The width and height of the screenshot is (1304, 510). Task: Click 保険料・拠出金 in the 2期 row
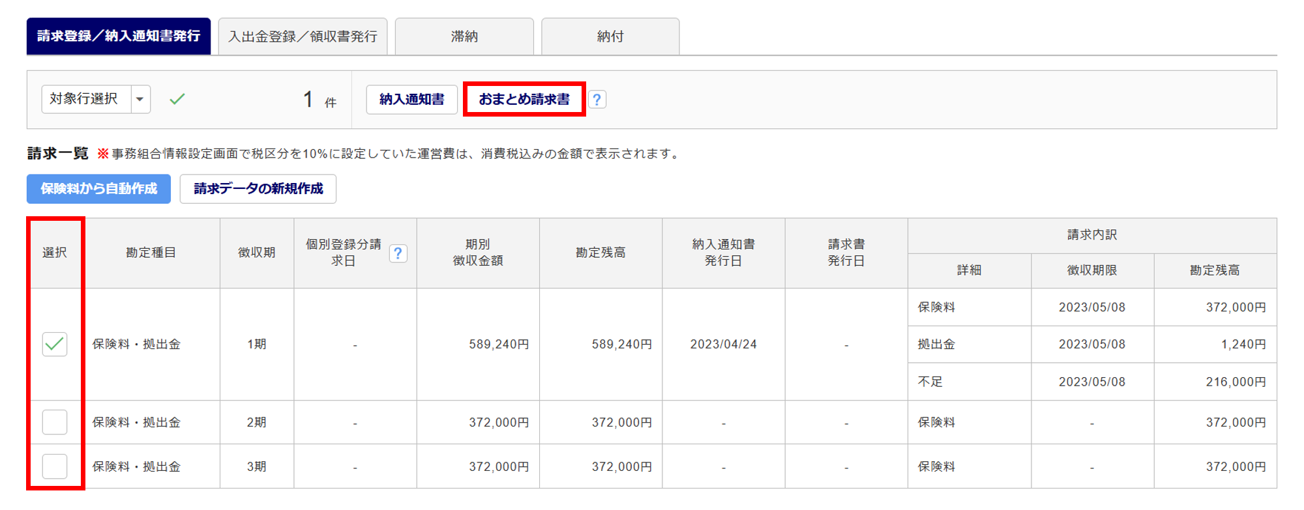(x=136, y=422)
